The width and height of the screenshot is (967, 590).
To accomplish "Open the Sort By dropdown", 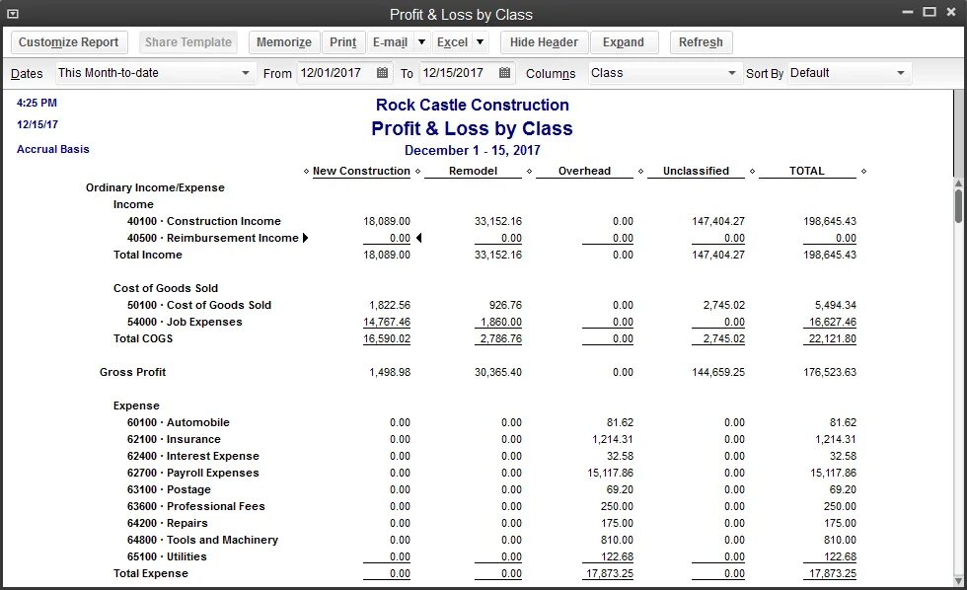I will [849, 73].
